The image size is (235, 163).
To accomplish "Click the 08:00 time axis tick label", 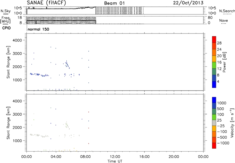I will 85,157.
